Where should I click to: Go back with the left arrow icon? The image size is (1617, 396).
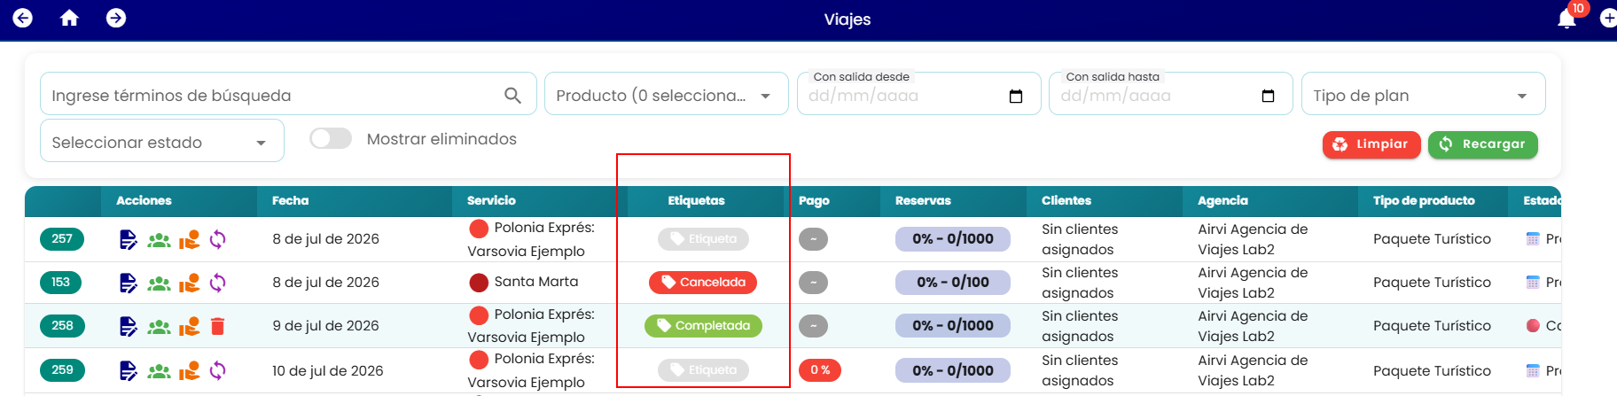[x=23, y=18]
